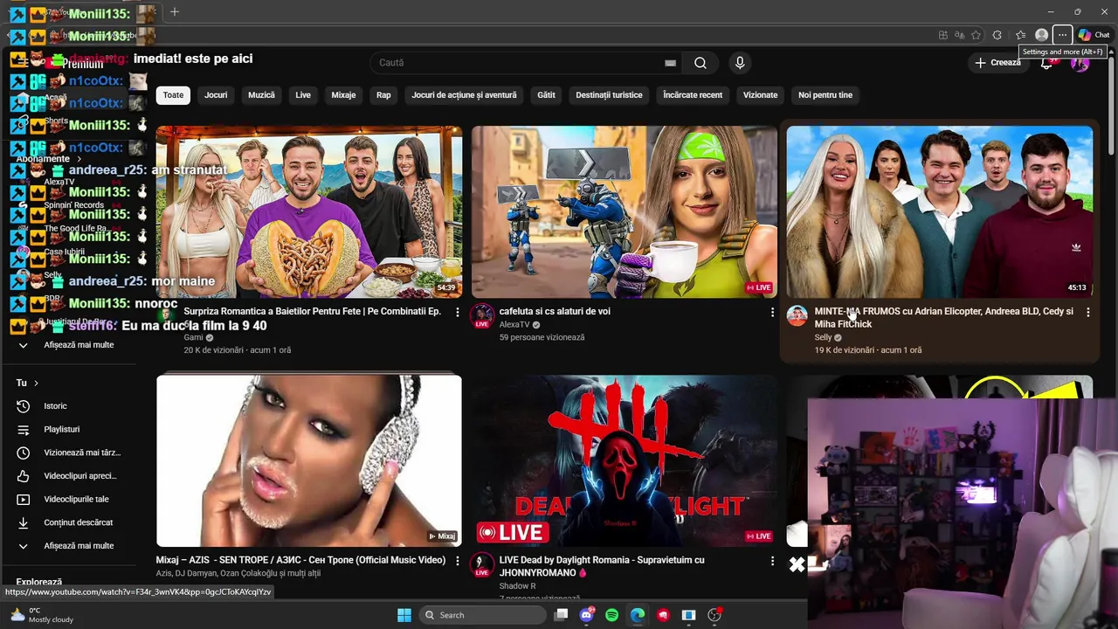Open Edge extensions puzzle icon
This screenshot has width=1118, height=629.
[997, 35]
